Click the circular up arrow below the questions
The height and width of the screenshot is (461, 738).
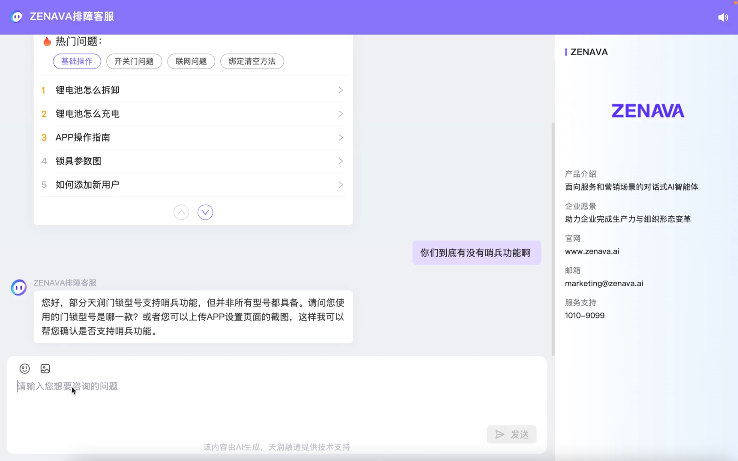click(181, 212)
